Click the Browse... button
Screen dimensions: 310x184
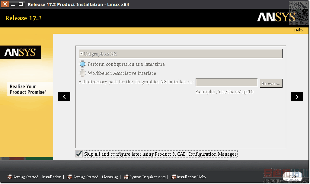point(271,83)
